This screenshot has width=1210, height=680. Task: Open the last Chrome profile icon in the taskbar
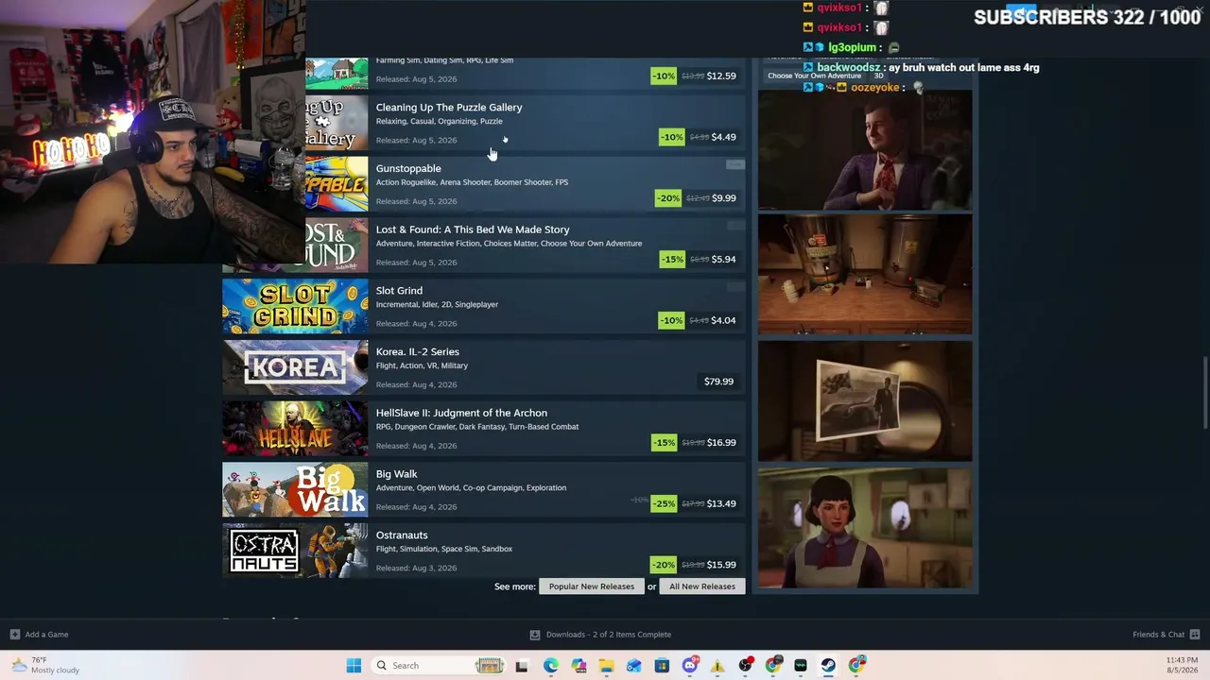(856, 666)
